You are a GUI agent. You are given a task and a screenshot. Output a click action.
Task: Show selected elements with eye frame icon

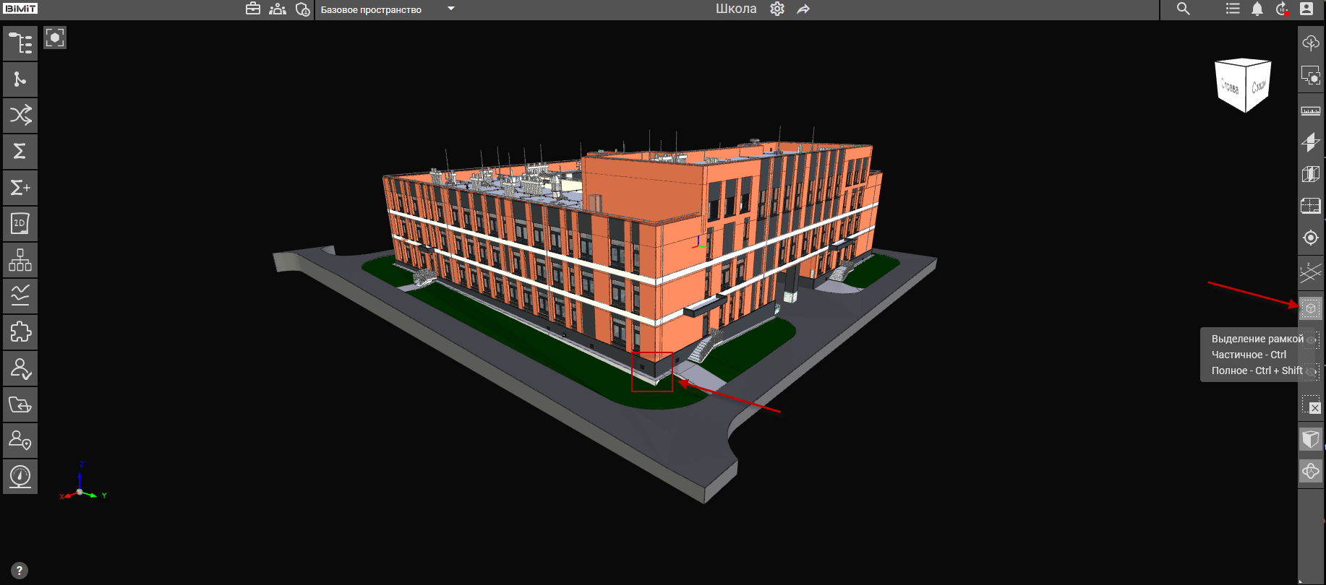click(1311, 340)
